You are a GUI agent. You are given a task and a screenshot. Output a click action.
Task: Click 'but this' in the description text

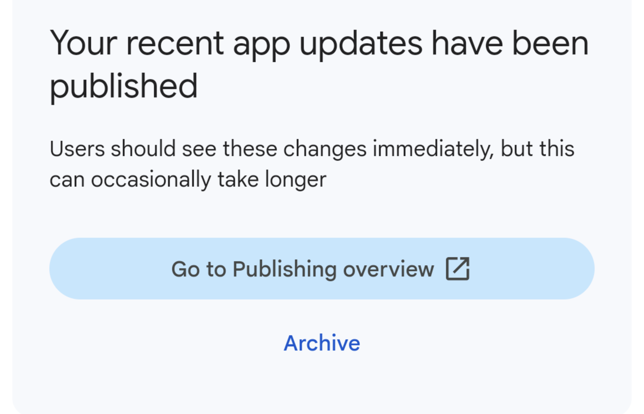tap(537, 149)
